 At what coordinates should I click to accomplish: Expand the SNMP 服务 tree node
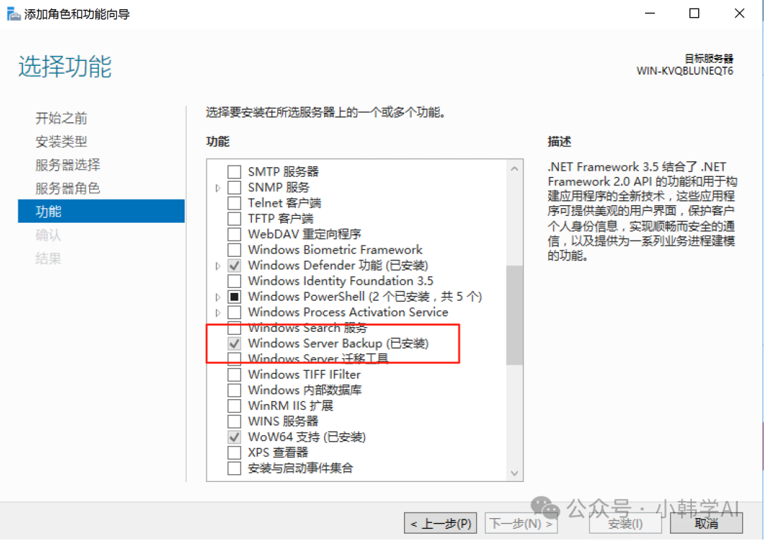click(218, 188)
